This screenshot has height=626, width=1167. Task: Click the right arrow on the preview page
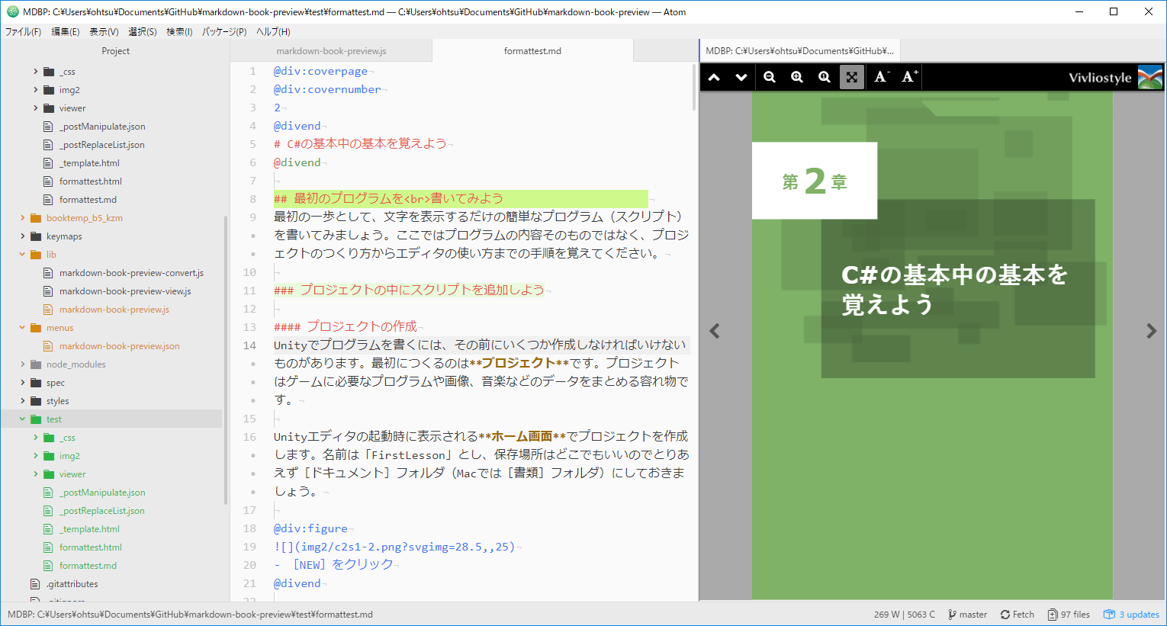[x=1150, y=330]
